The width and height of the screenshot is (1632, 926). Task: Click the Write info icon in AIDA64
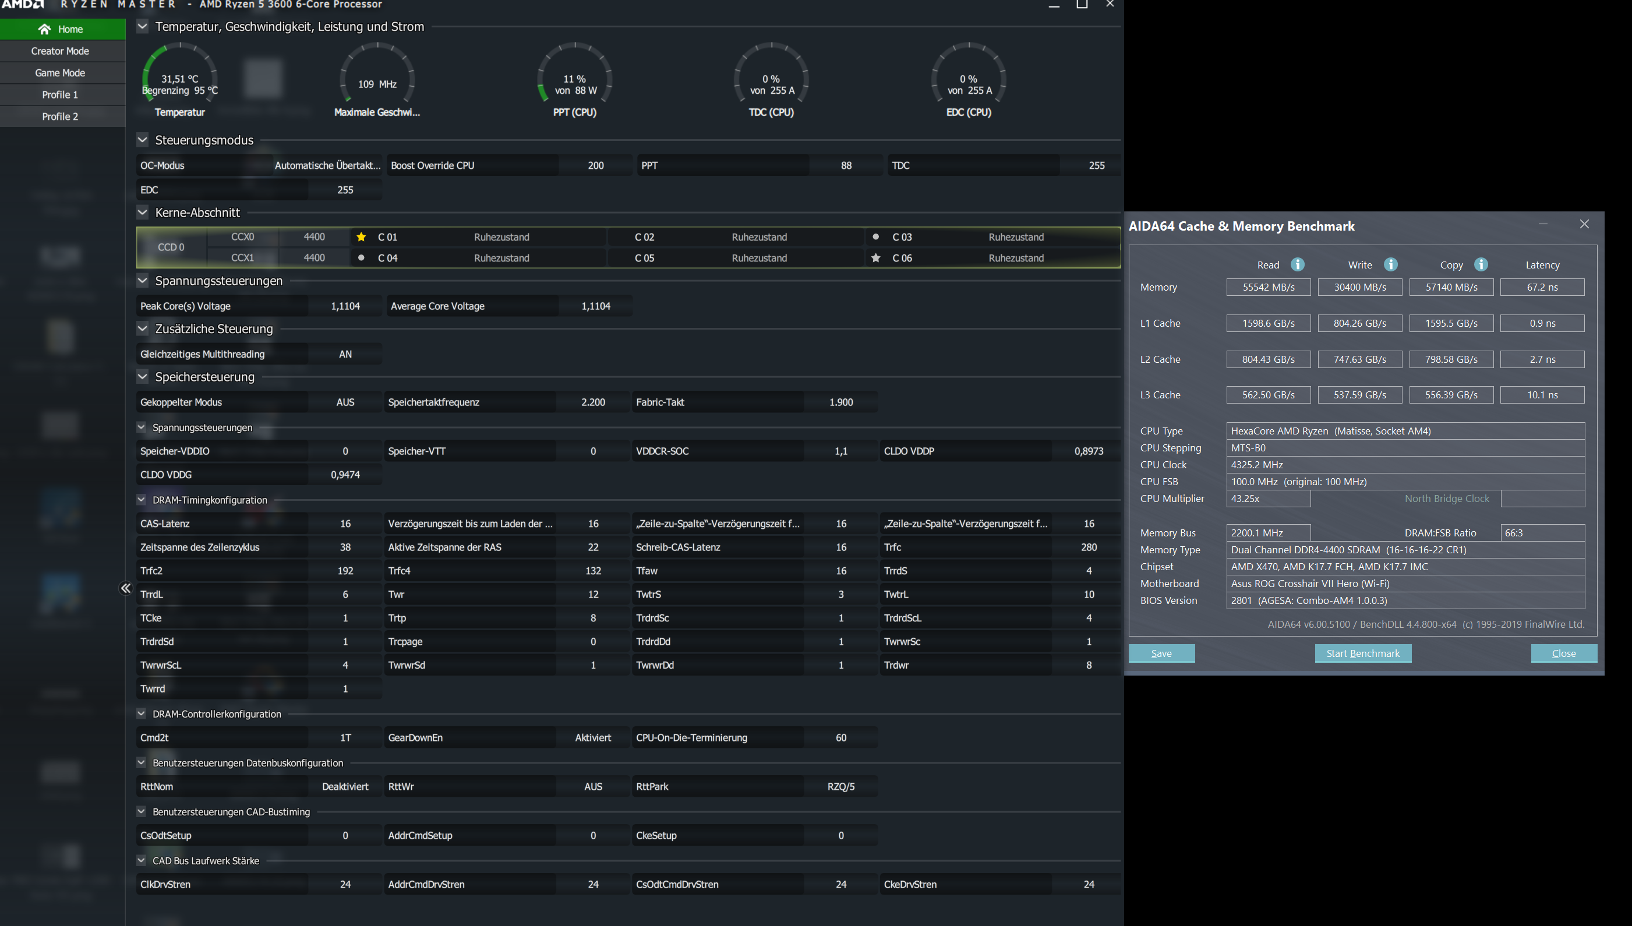point(1390,264)
